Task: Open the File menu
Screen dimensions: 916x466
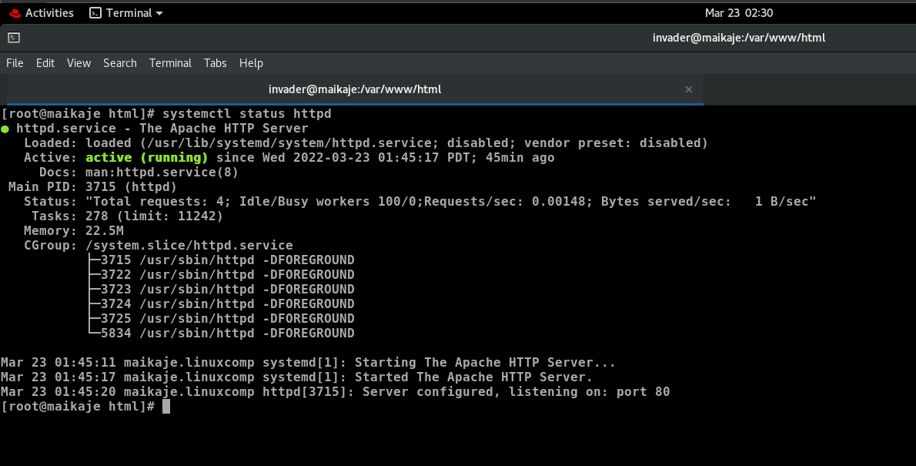Action: coord(15,63)
